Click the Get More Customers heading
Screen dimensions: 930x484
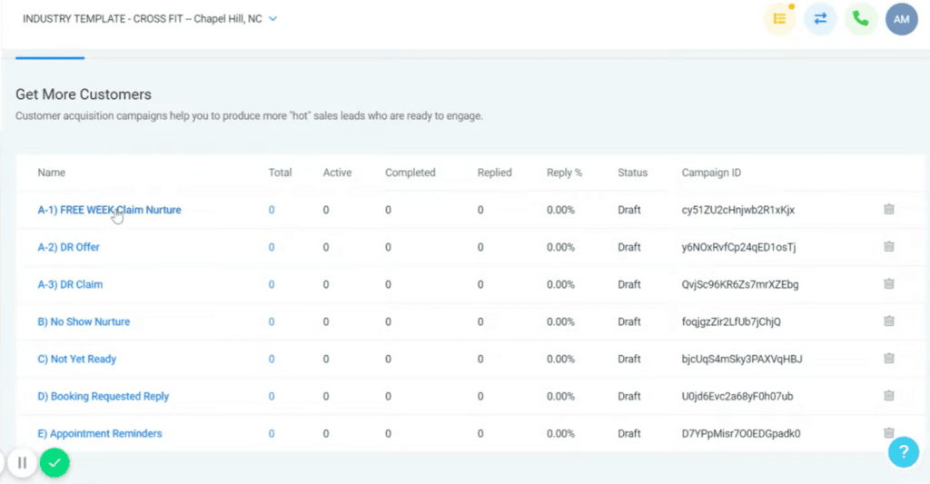(84, 94)
